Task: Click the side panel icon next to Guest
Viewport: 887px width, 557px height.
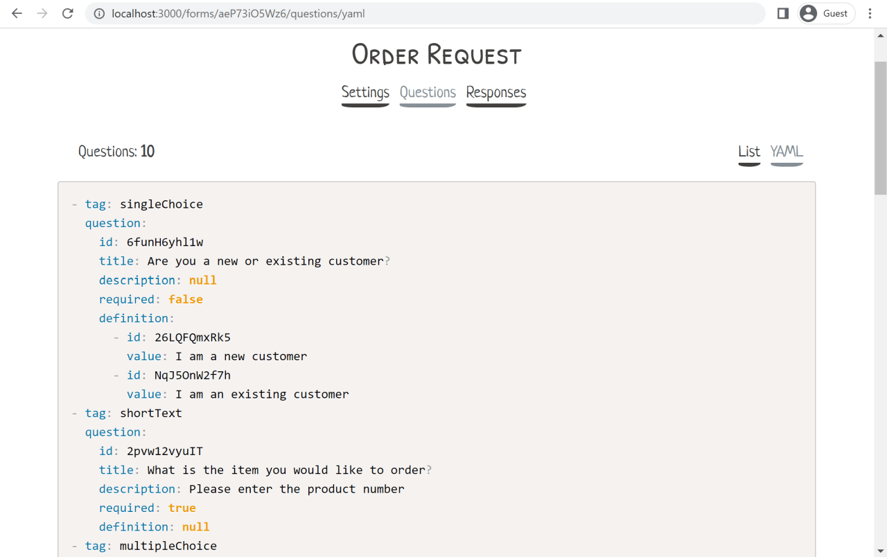Action: 782,13
